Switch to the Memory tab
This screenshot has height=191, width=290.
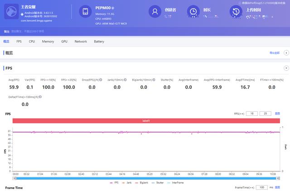[x=48, y=41]
